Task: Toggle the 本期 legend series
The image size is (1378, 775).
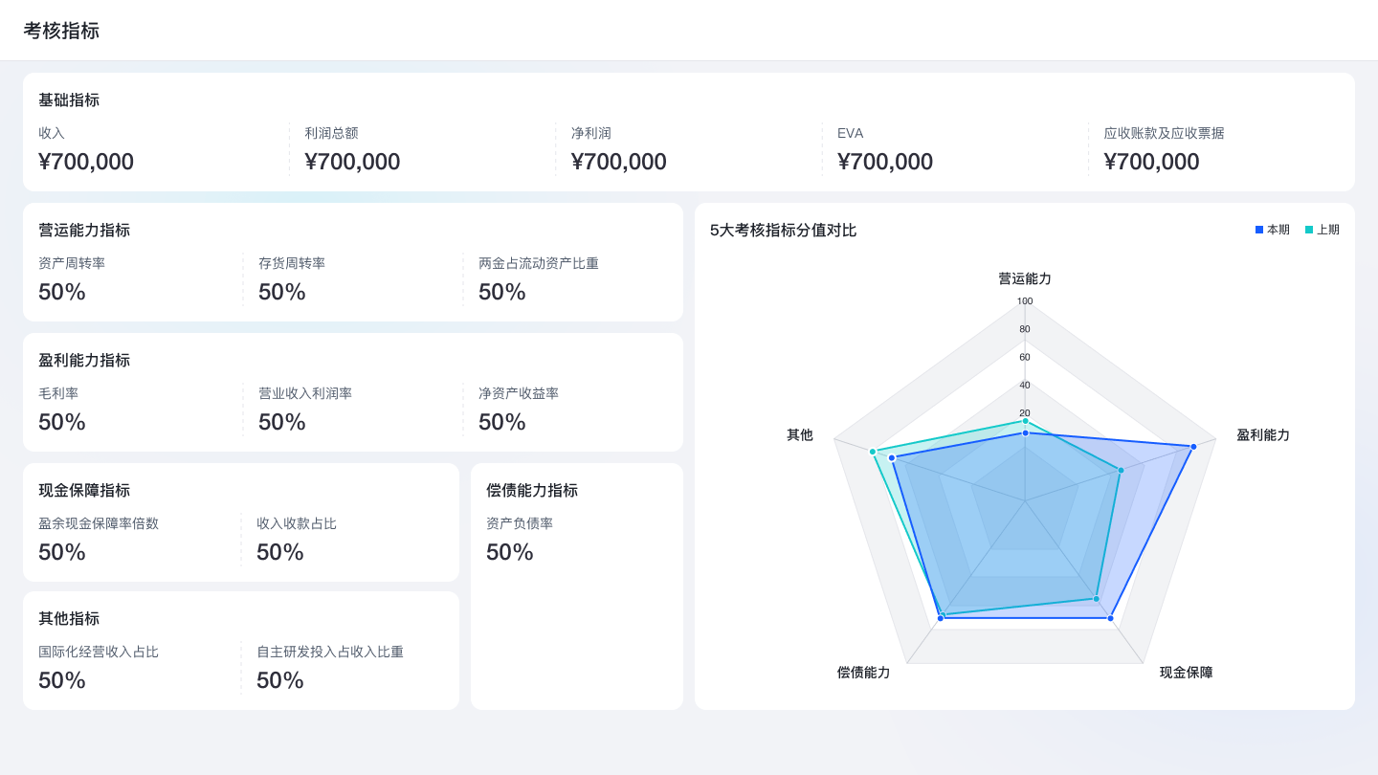Action: pyautogui.click(x=1272, y=230)
